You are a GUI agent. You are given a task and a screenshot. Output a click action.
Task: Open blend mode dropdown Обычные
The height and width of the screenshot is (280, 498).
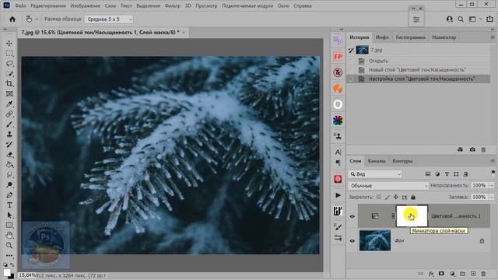[388, 186]
